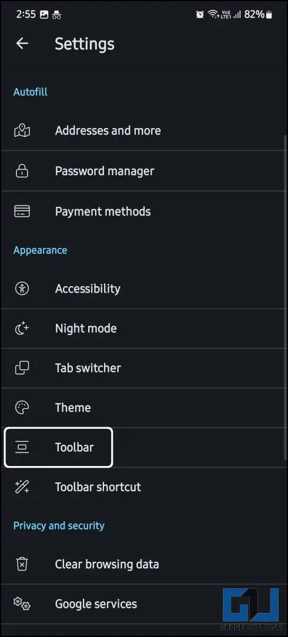Select Toolbar shortcut entry
Viewport: 288px width, 637px height.
click(x=144, y=487)
